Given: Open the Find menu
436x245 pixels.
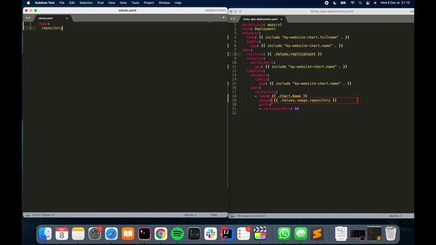Looking at the screenshot, I should point(100,3).
